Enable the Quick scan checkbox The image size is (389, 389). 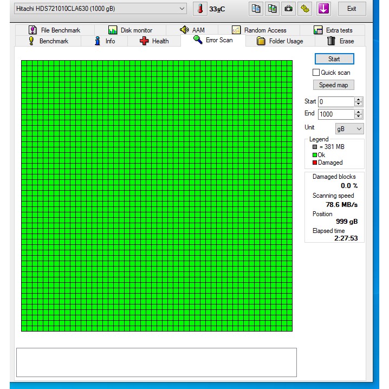coord(316,73)
